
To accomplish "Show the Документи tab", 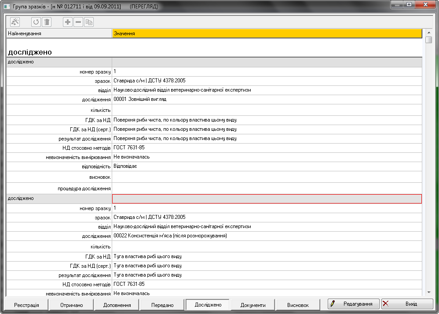I will click(x=253, y=305).
